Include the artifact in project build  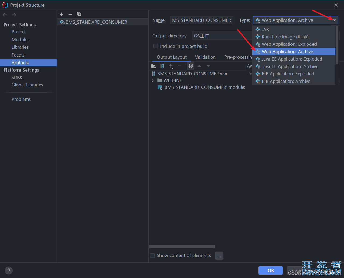click(x=155, y=46)
